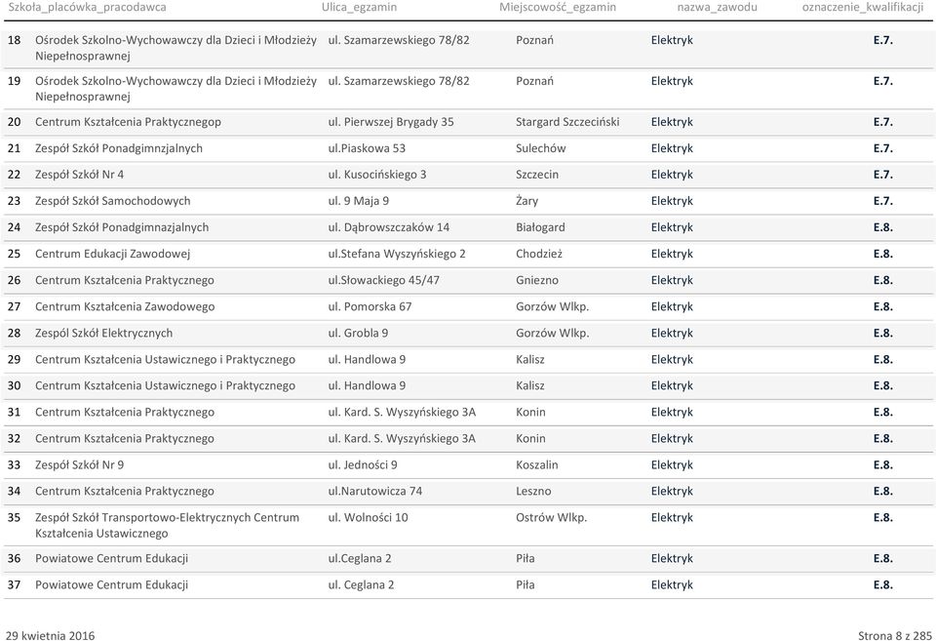
Task: Click the oznaczenie_kwalifikacji column header
Action: click(x=863, y=7)
